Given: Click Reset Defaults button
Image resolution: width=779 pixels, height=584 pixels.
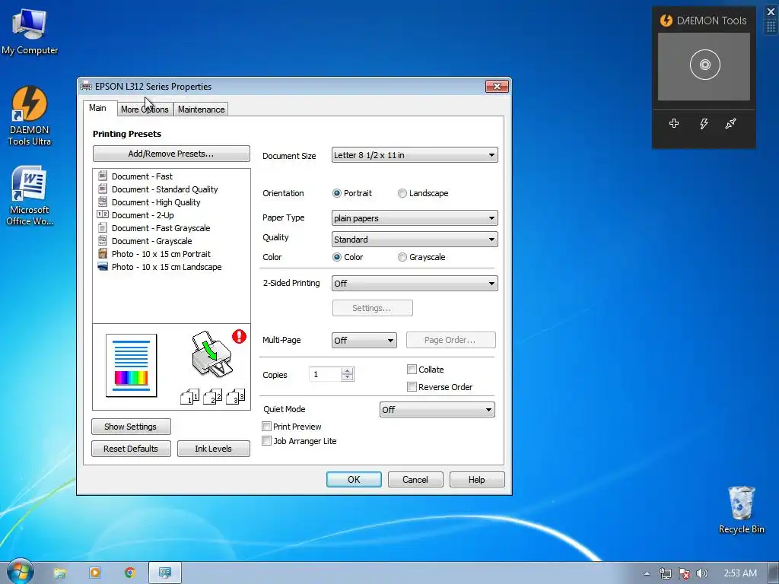Looking at the screenshot, I should 131,449.
